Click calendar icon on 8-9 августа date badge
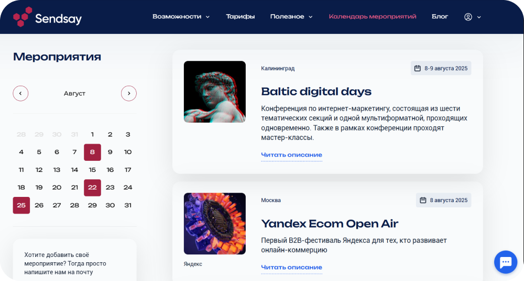524x281 pixels. coord(418,68)
